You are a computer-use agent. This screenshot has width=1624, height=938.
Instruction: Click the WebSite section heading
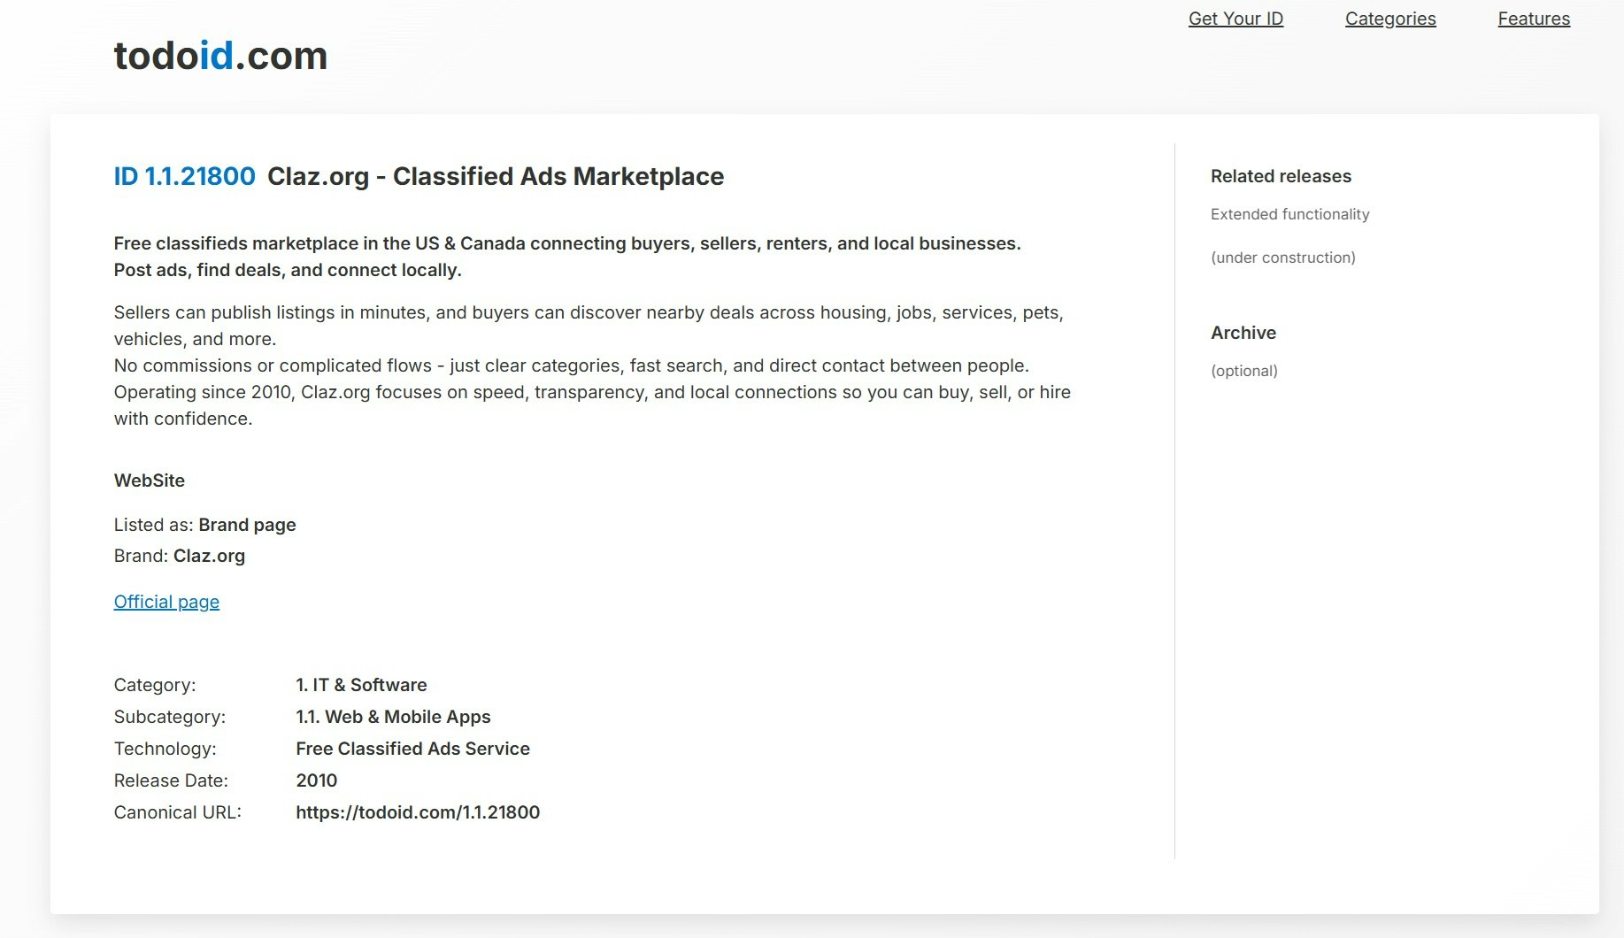click(149, 481)
